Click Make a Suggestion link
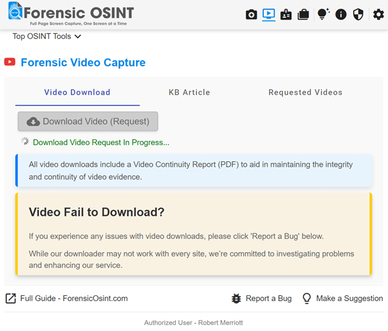388x331 pixels. click(x=343, y=298)
